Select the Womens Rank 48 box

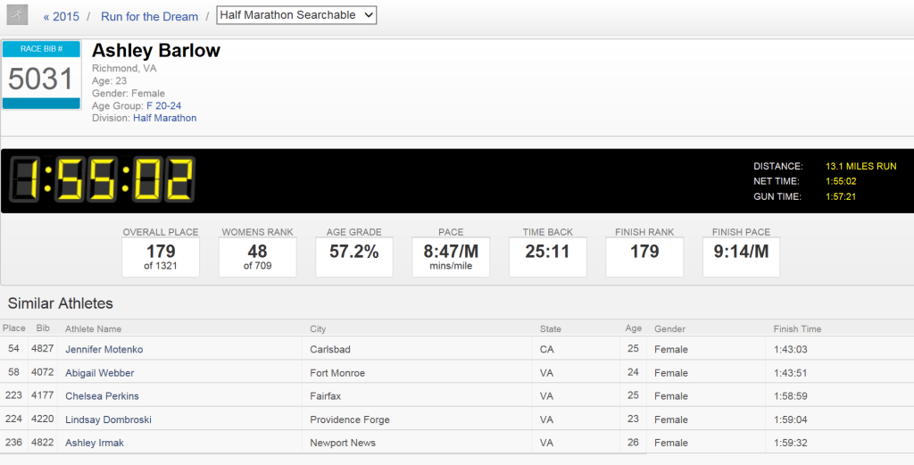(x=257, y=257)
